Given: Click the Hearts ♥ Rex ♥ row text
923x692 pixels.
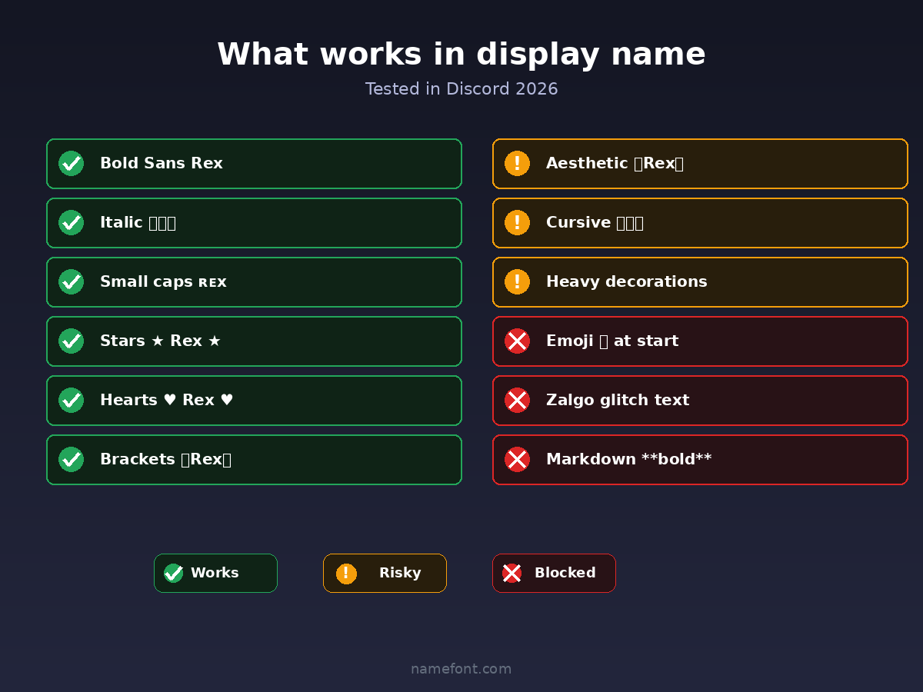Looking at the screenshot, I should (x=166, y=401).
